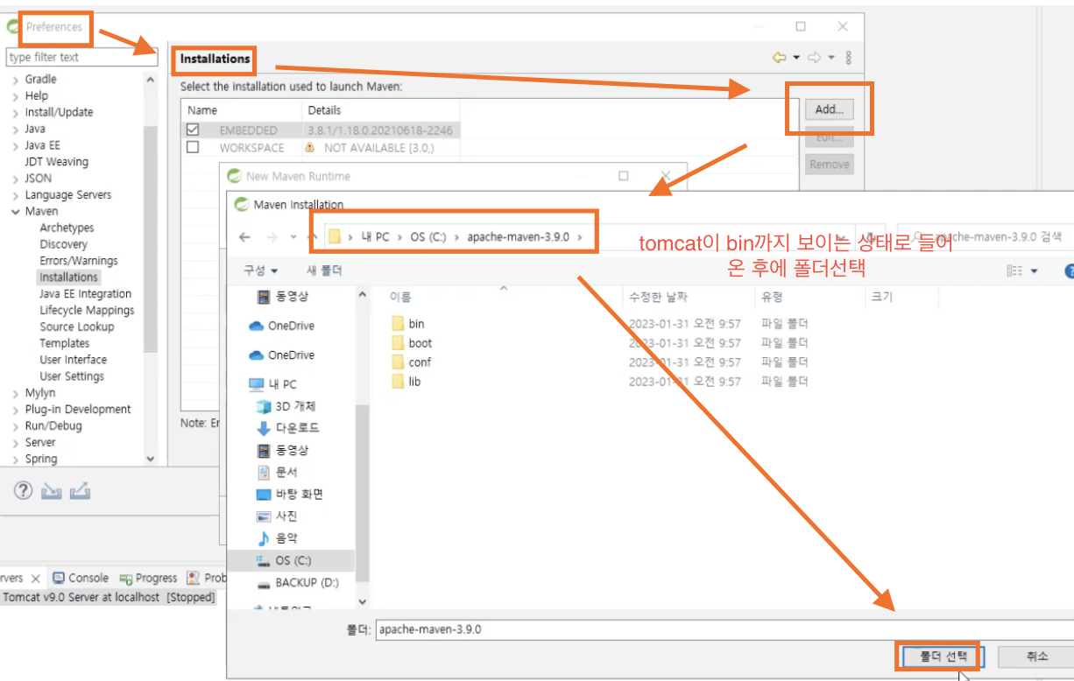Select the Archetypes preference page
Screen dimensions: 1074x681
click(x=67, y=228)
